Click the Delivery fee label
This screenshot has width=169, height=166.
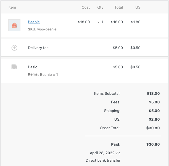pos(38,48)
